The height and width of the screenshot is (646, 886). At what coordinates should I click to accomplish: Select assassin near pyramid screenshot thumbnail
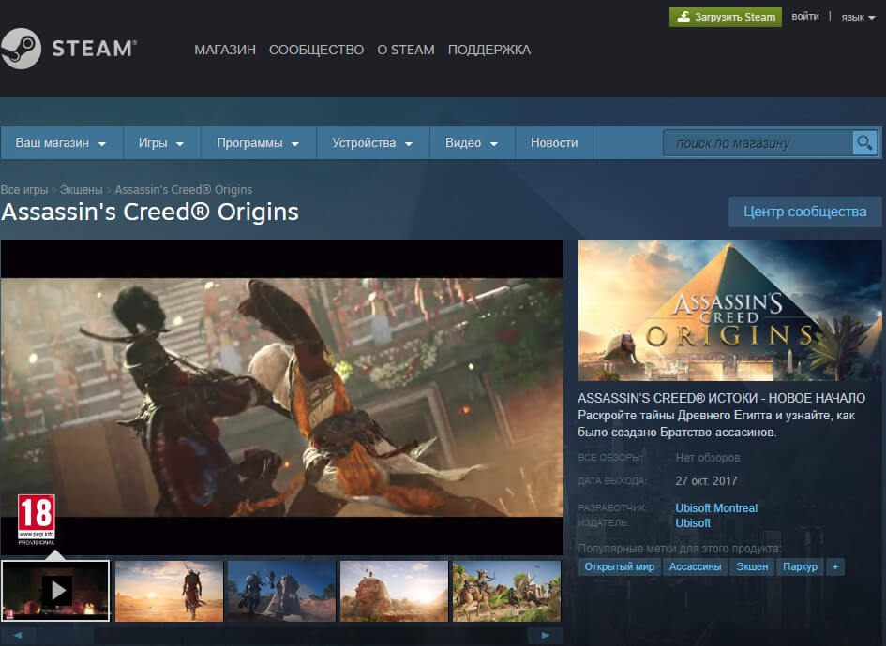click(281, 591)
